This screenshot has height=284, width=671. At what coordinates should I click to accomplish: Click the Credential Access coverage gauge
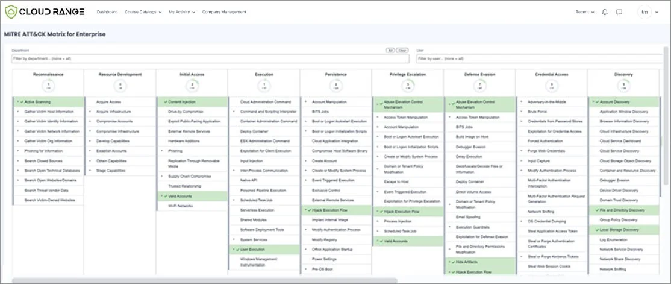[552, 86]
